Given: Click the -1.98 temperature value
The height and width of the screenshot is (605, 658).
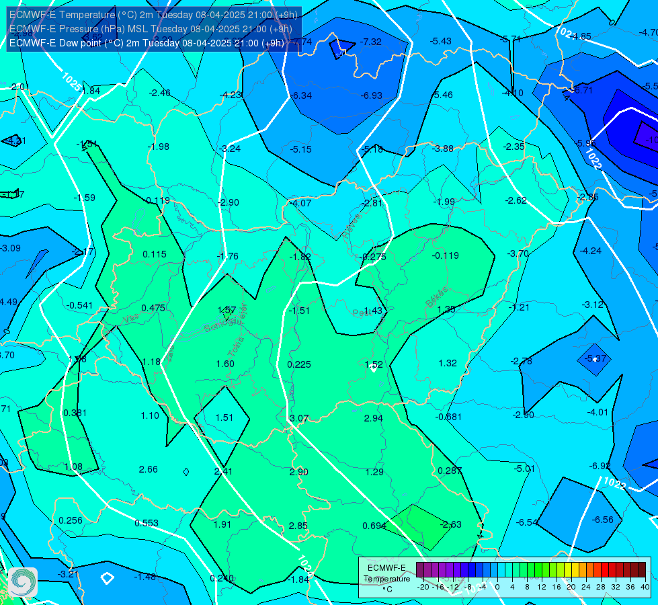Looking at the screenshot, I should point(158,147).
